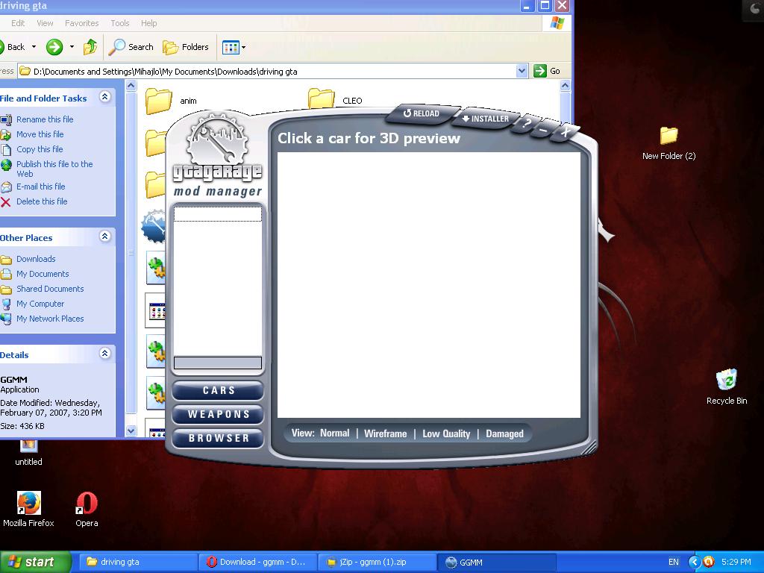Go to Downloads in Other Places

pyautogui.click(x=36, y=259)
